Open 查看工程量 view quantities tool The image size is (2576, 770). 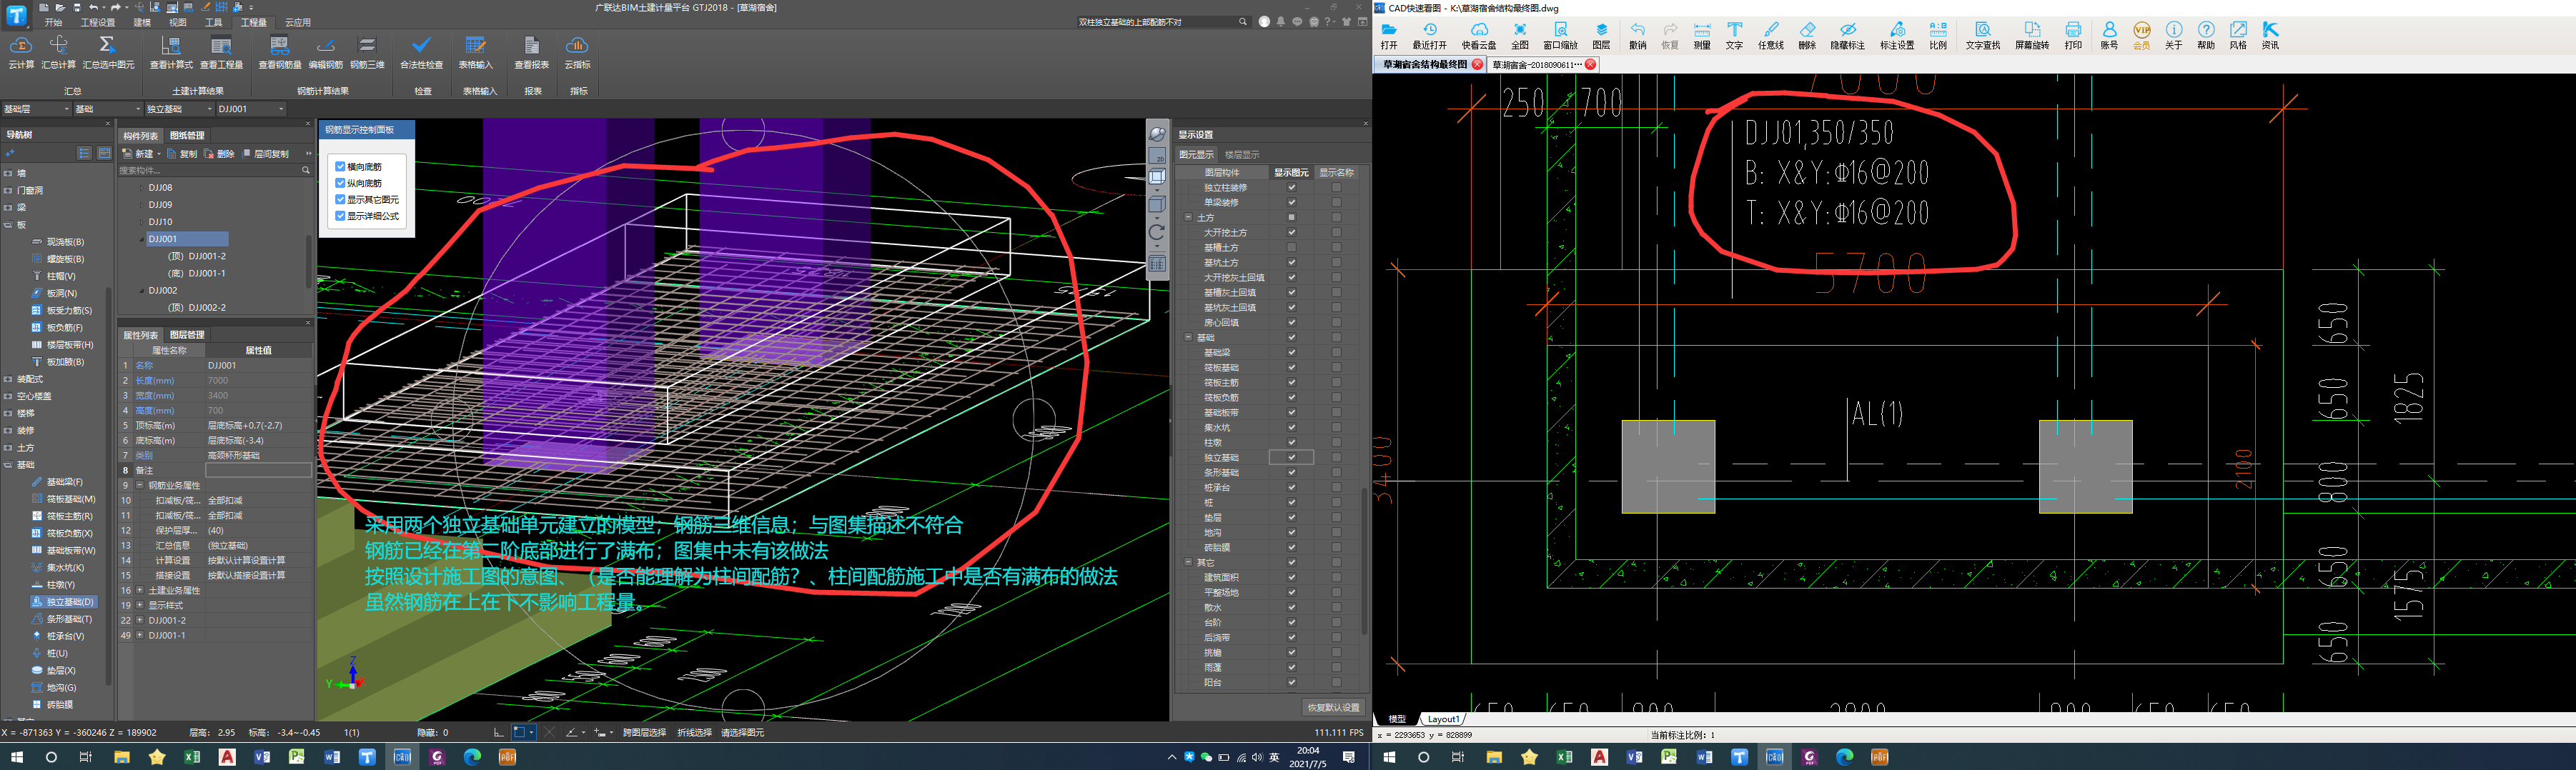click(221, 52)
